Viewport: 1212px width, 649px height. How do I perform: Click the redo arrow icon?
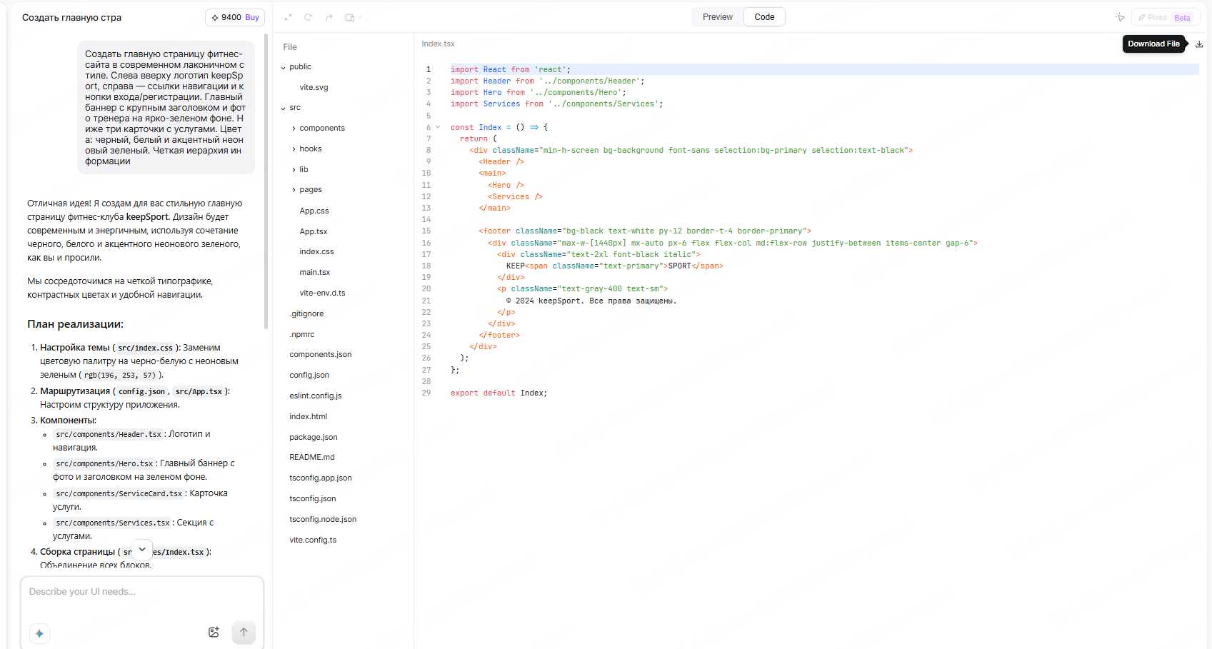click(329, 17)
